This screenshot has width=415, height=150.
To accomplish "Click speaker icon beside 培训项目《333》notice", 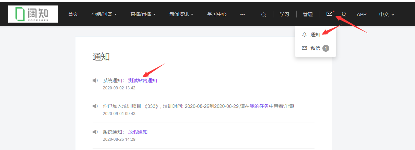I will [95, 106].
